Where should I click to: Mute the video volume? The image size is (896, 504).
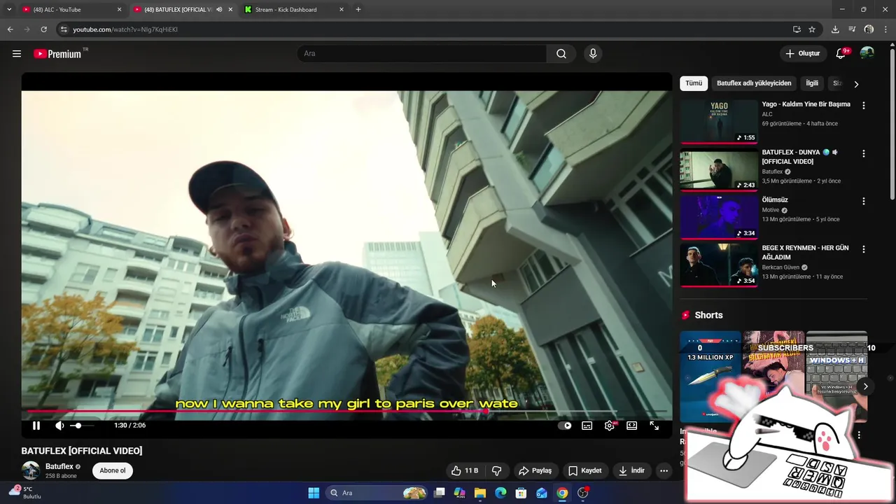[59, 426]
